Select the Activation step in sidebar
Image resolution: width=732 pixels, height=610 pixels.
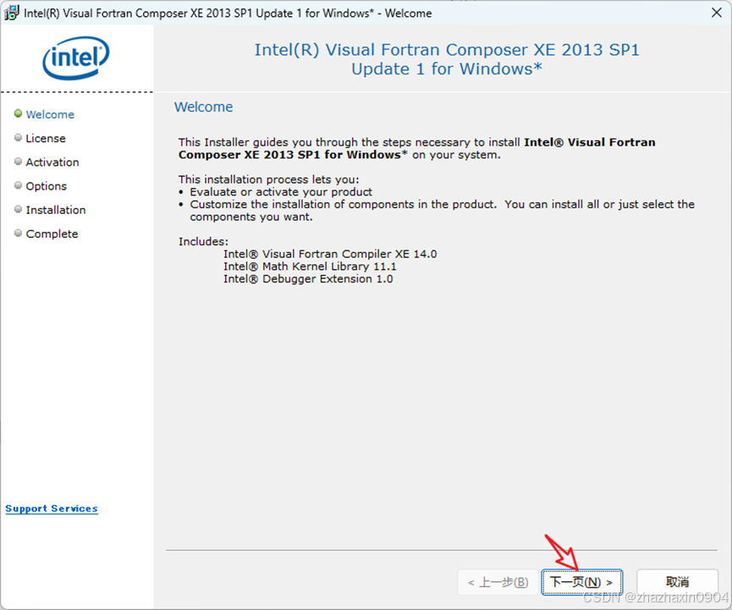[x=52, y=162]
